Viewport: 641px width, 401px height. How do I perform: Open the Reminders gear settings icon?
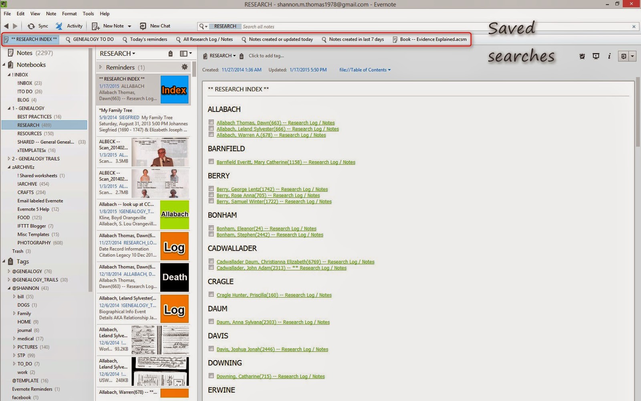coord(184,67)
